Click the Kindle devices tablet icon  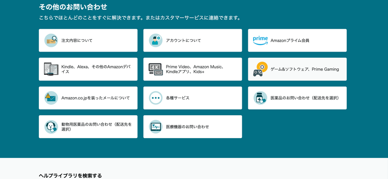click(51, 69)
